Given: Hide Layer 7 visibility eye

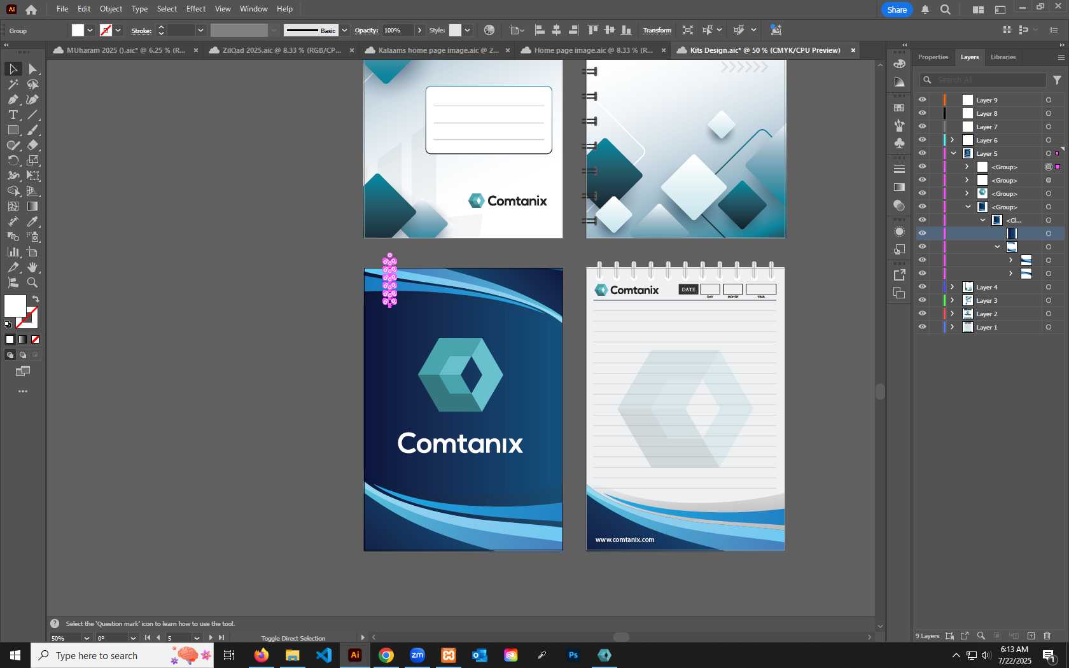Looking at the screenshot, I should (922, 127).
